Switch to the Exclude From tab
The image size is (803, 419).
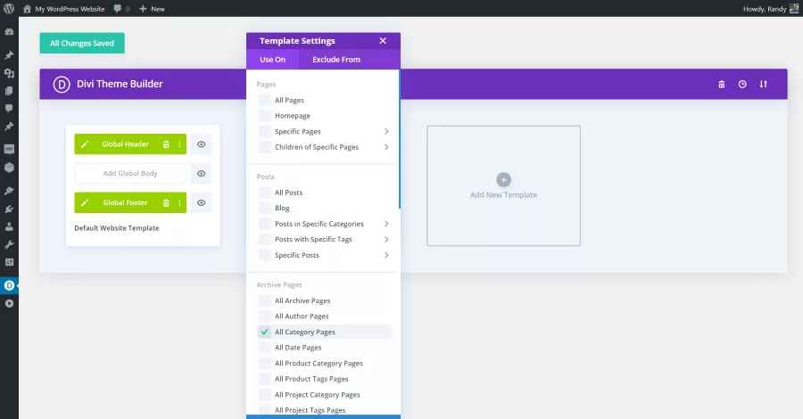click(x=336, y=60)
